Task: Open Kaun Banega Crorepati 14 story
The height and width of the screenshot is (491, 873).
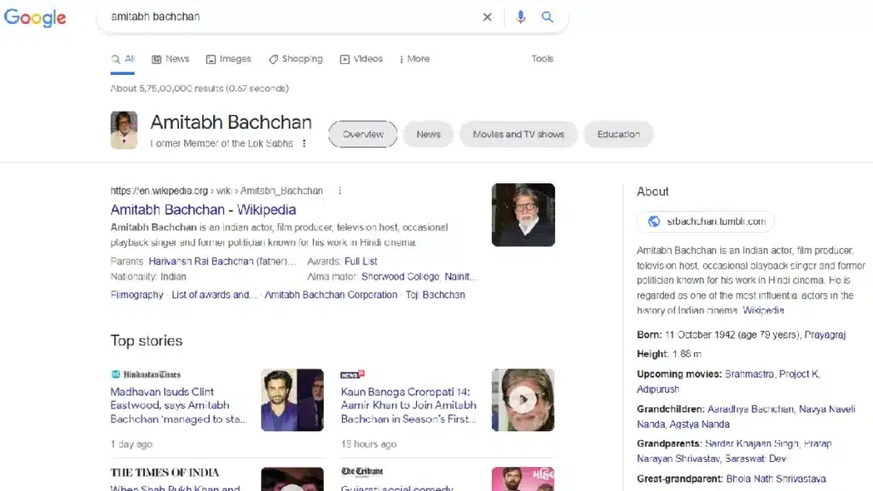Action: [408, 405]
